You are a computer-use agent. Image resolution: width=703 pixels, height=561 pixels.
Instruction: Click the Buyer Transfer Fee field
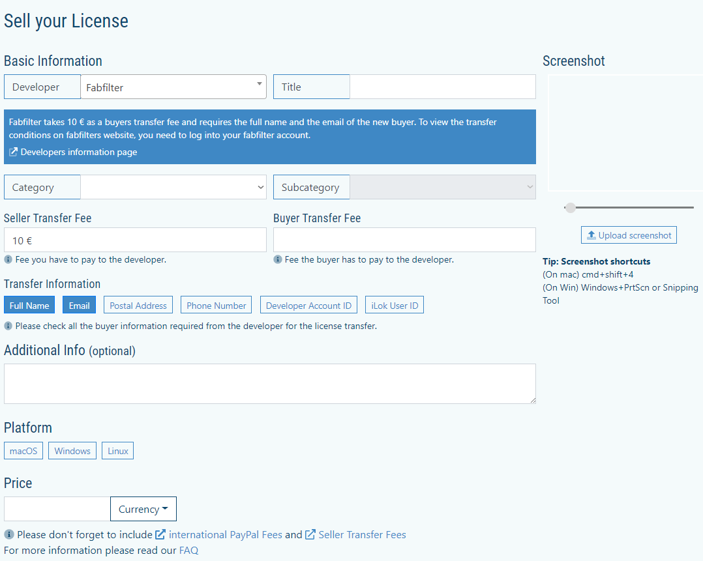404,240
